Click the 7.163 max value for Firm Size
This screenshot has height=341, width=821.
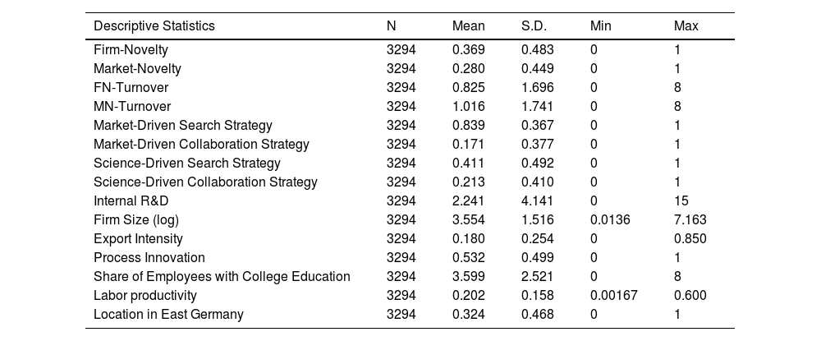tap(690, 220)
